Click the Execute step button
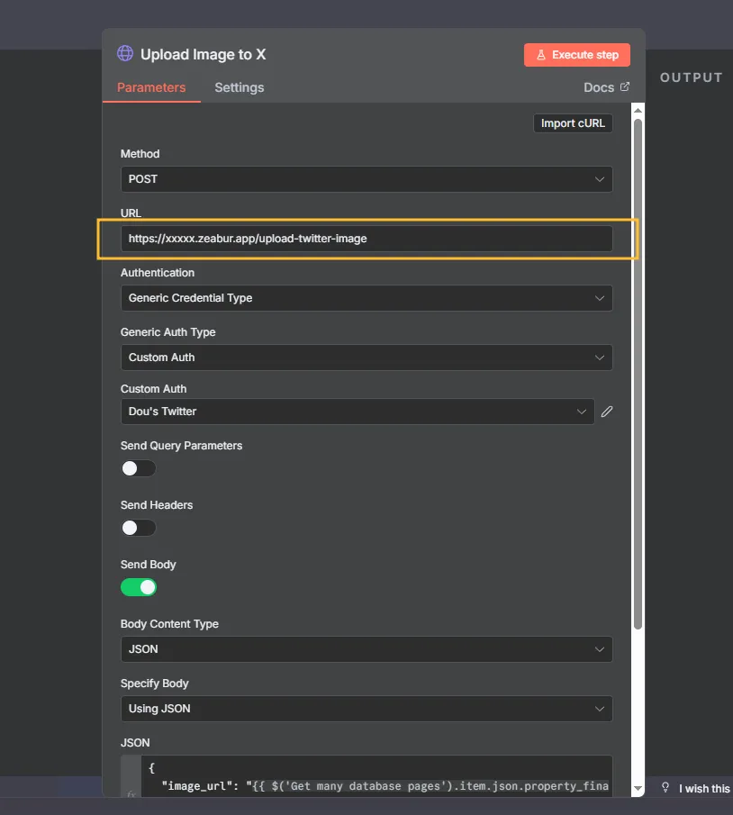The image size is (733, 815). pos(576,54)
